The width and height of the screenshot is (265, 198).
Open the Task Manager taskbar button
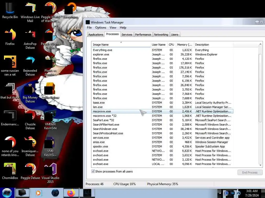point(87,193)
